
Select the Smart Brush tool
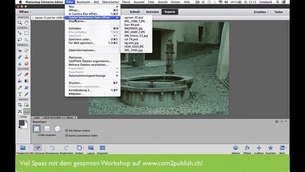(x=20, y=57)
